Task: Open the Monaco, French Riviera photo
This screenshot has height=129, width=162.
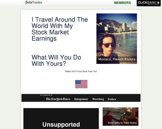Action: (x=117, y=39)
